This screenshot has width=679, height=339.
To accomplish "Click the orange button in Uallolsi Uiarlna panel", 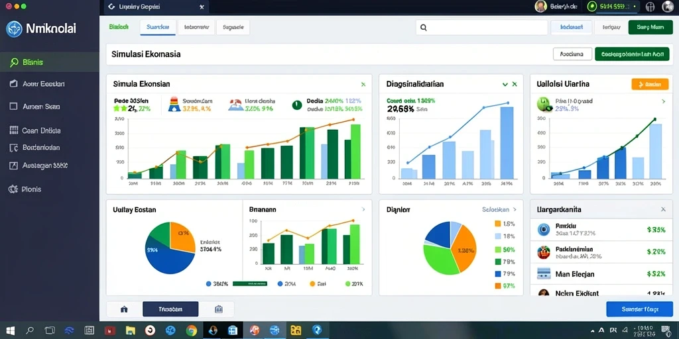I will pos(650,84).
